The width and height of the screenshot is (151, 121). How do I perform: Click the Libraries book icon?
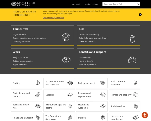(x=70, y=95)
